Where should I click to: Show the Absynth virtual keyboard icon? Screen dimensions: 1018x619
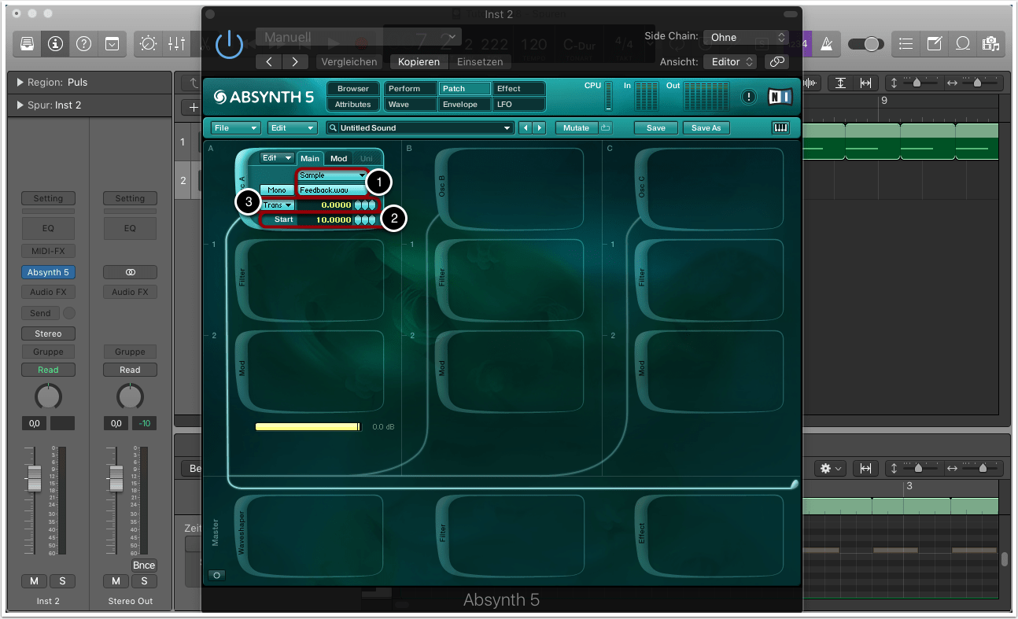(781, 127)
